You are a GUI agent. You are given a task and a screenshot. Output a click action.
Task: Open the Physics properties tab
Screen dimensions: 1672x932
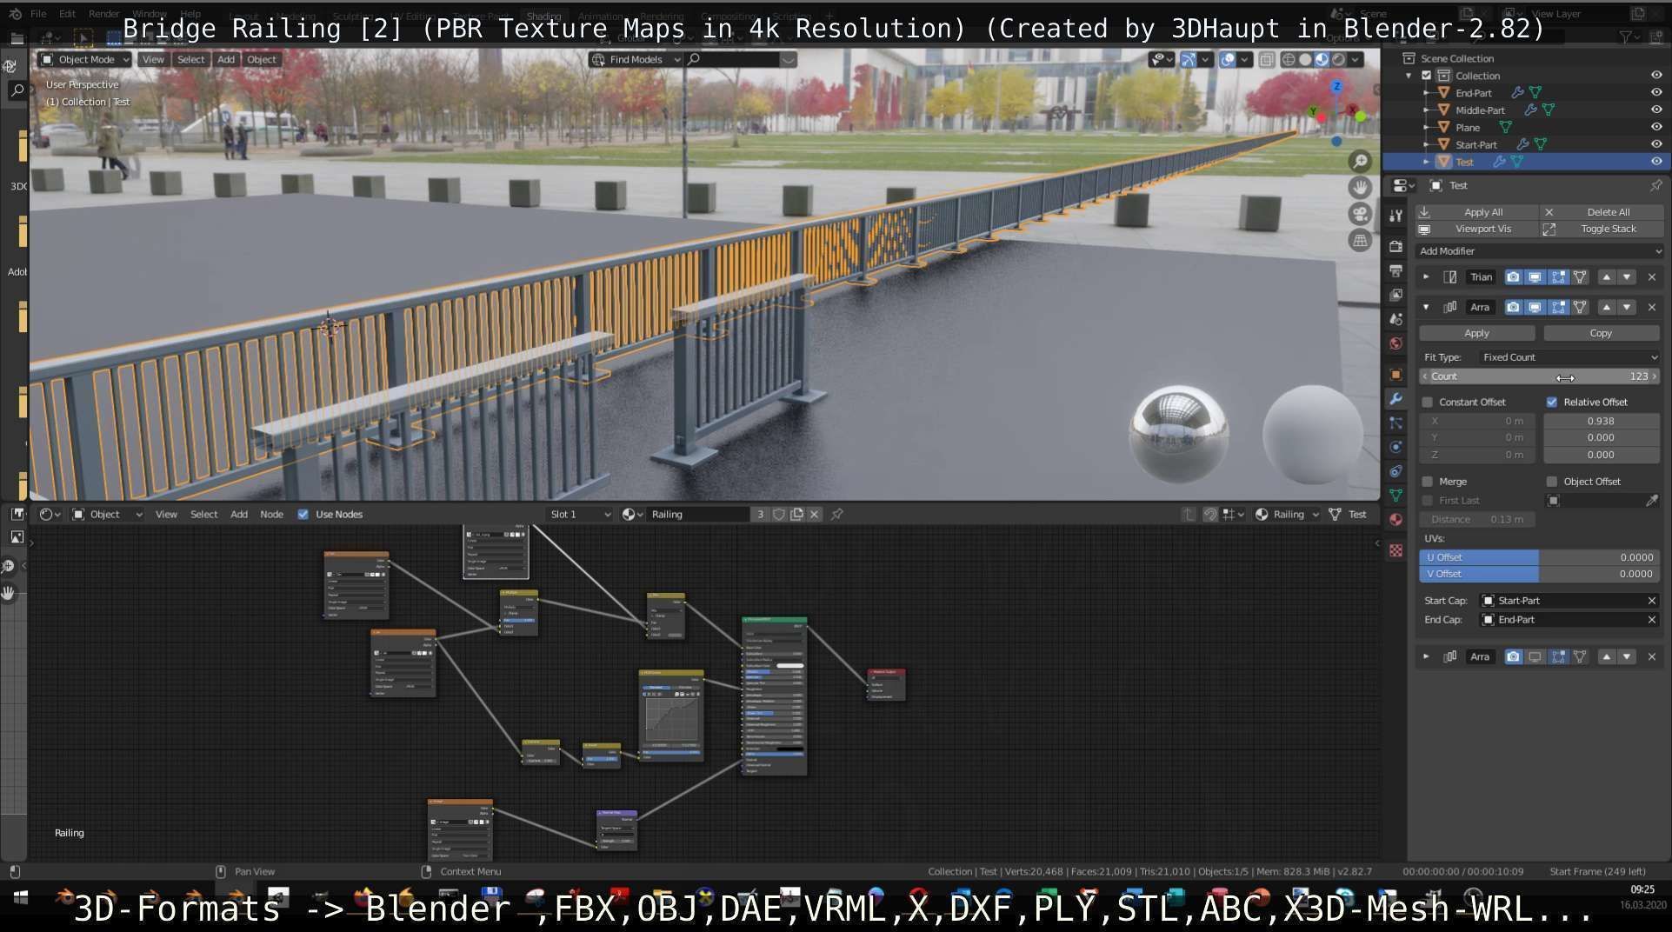(x=1396, y=447)
